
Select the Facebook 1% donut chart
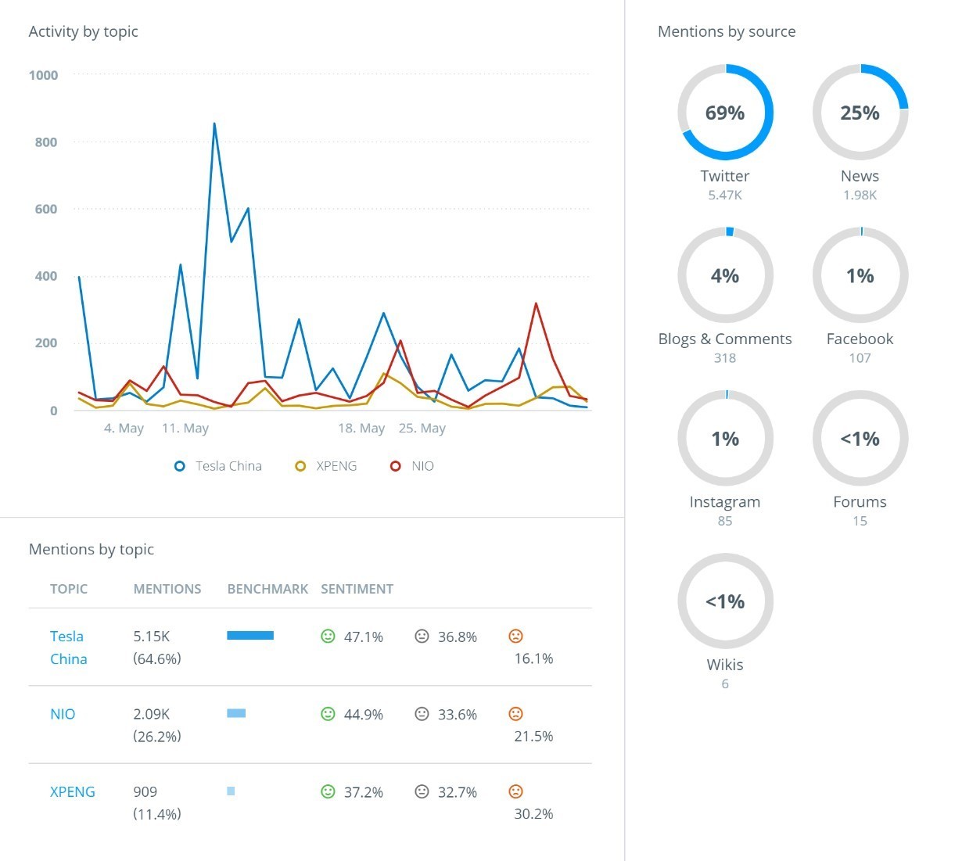pos(860,275)
